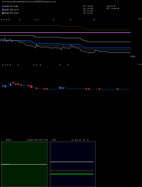The height and width of the screenshot is (187, 142).
Task: Select the 'DOW MT: 0.13' legend label
Action: click(x=11, y=10)
